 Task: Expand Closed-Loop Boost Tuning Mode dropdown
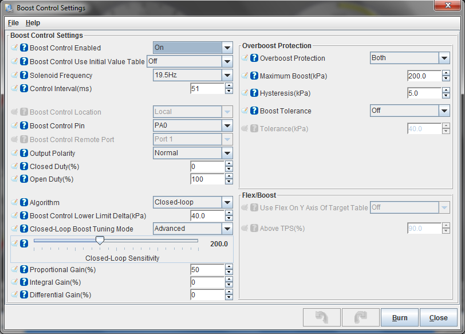[x=227, y=229]
